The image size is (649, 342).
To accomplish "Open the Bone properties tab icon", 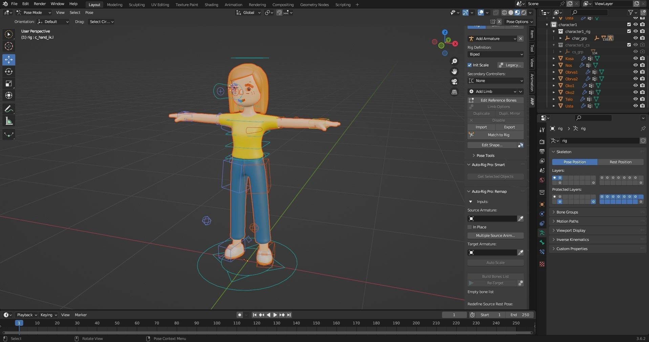I will 542,242.
